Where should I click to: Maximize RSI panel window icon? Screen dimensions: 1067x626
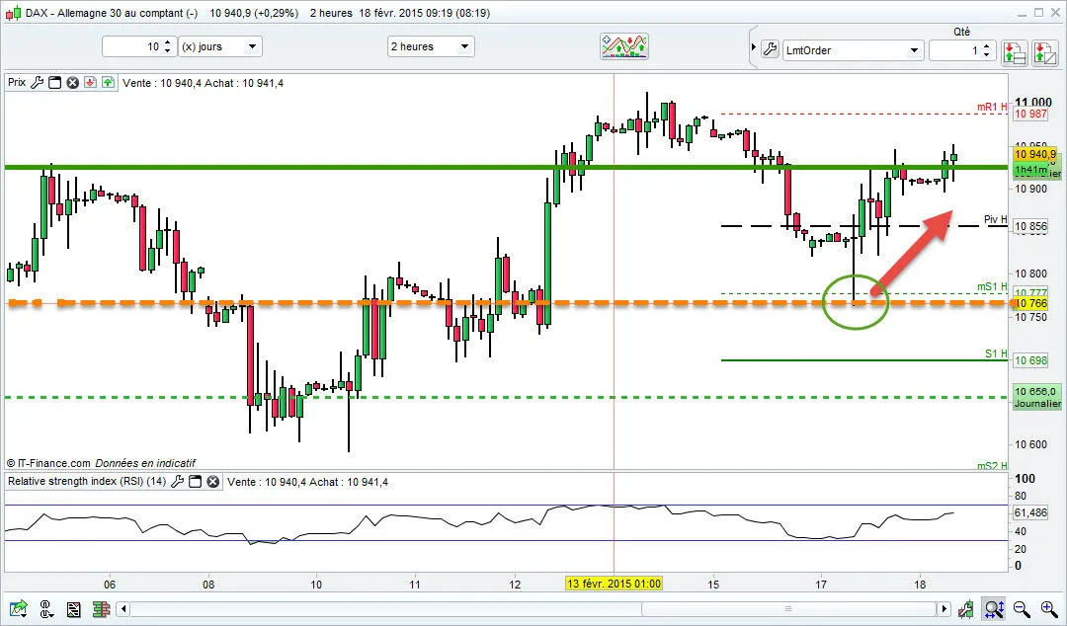coord(196,481)
